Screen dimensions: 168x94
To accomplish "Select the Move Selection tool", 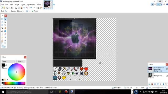I will pos(5,22).
